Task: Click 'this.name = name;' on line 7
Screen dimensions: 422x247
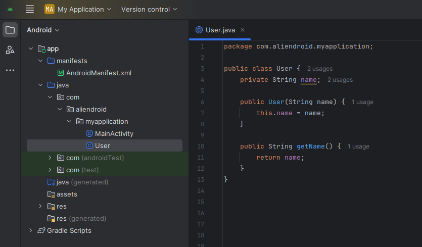Action: coord(290,113)
